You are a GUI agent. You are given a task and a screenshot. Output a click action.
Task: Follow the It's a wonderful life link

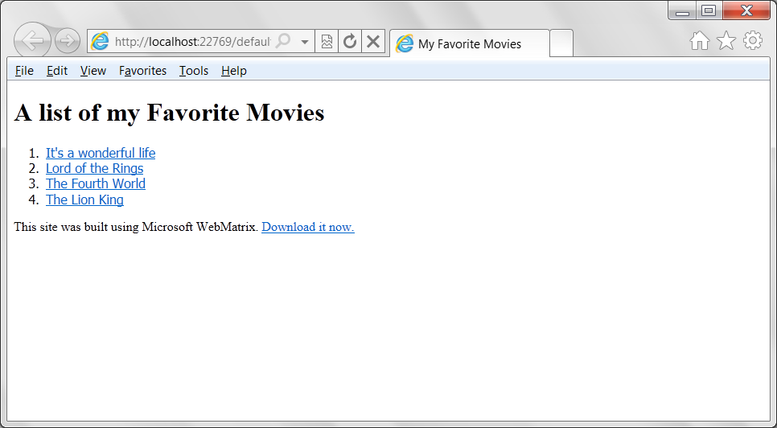tap(101, 153)
